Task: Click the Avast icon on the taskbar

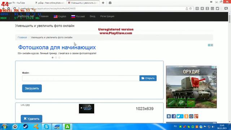Action: (x=36, y=127)
